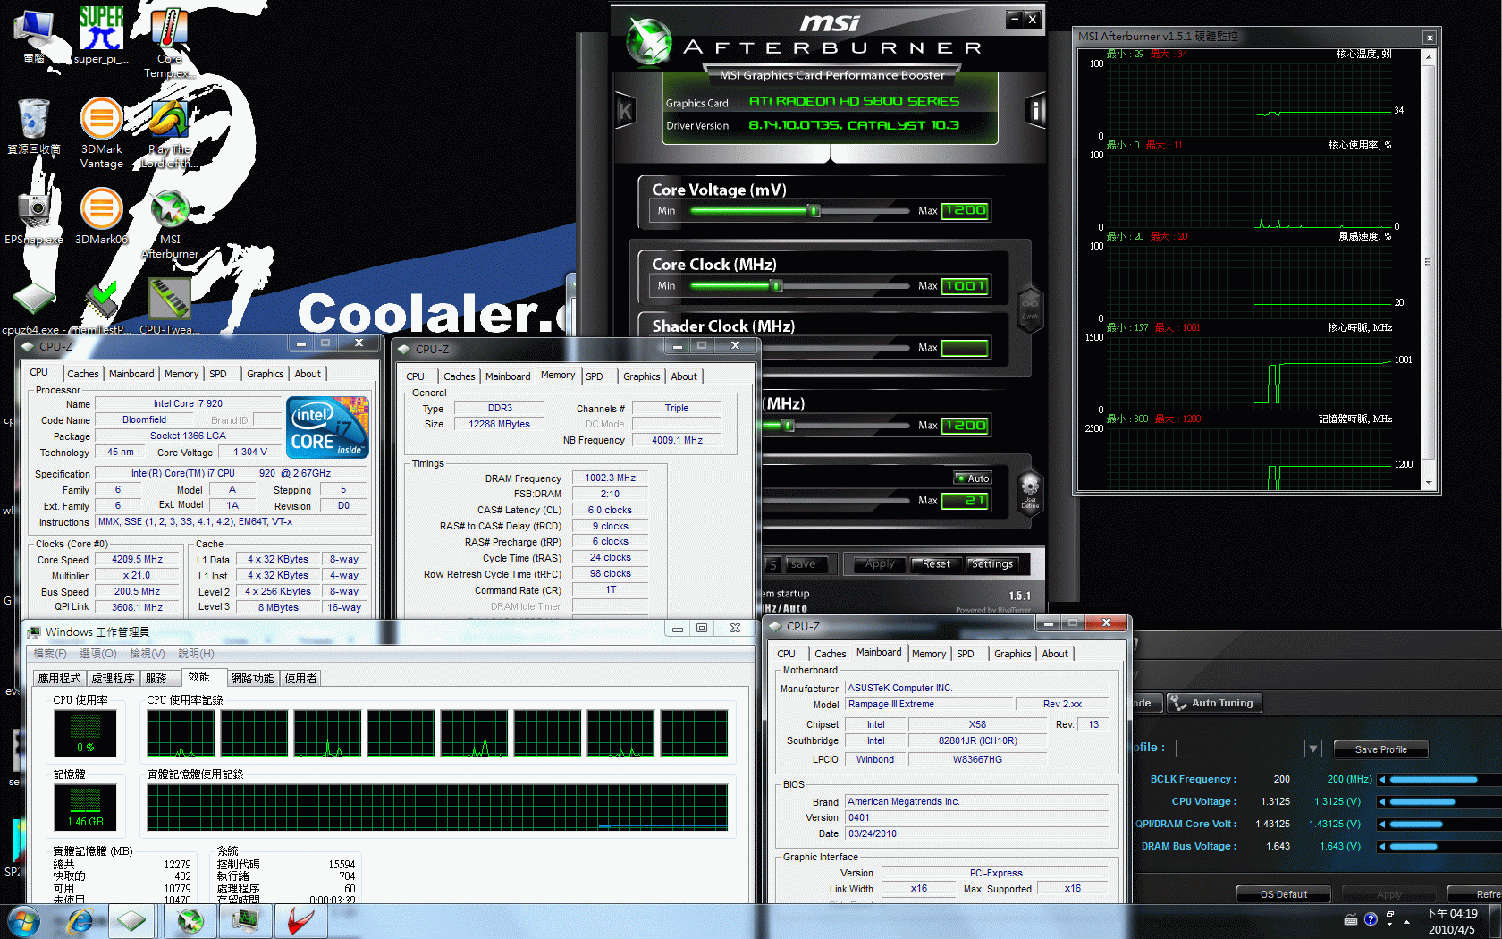Click the OS Default button
The image size is (1502, 939).
pos(1283,894)
